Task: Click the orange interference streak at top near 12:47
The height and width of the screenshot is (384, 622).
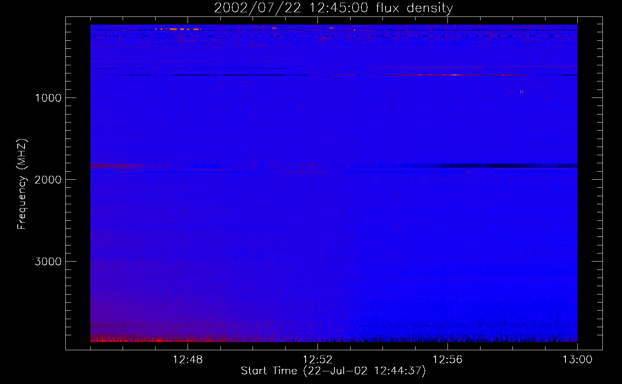Action: tap(178, 29)
